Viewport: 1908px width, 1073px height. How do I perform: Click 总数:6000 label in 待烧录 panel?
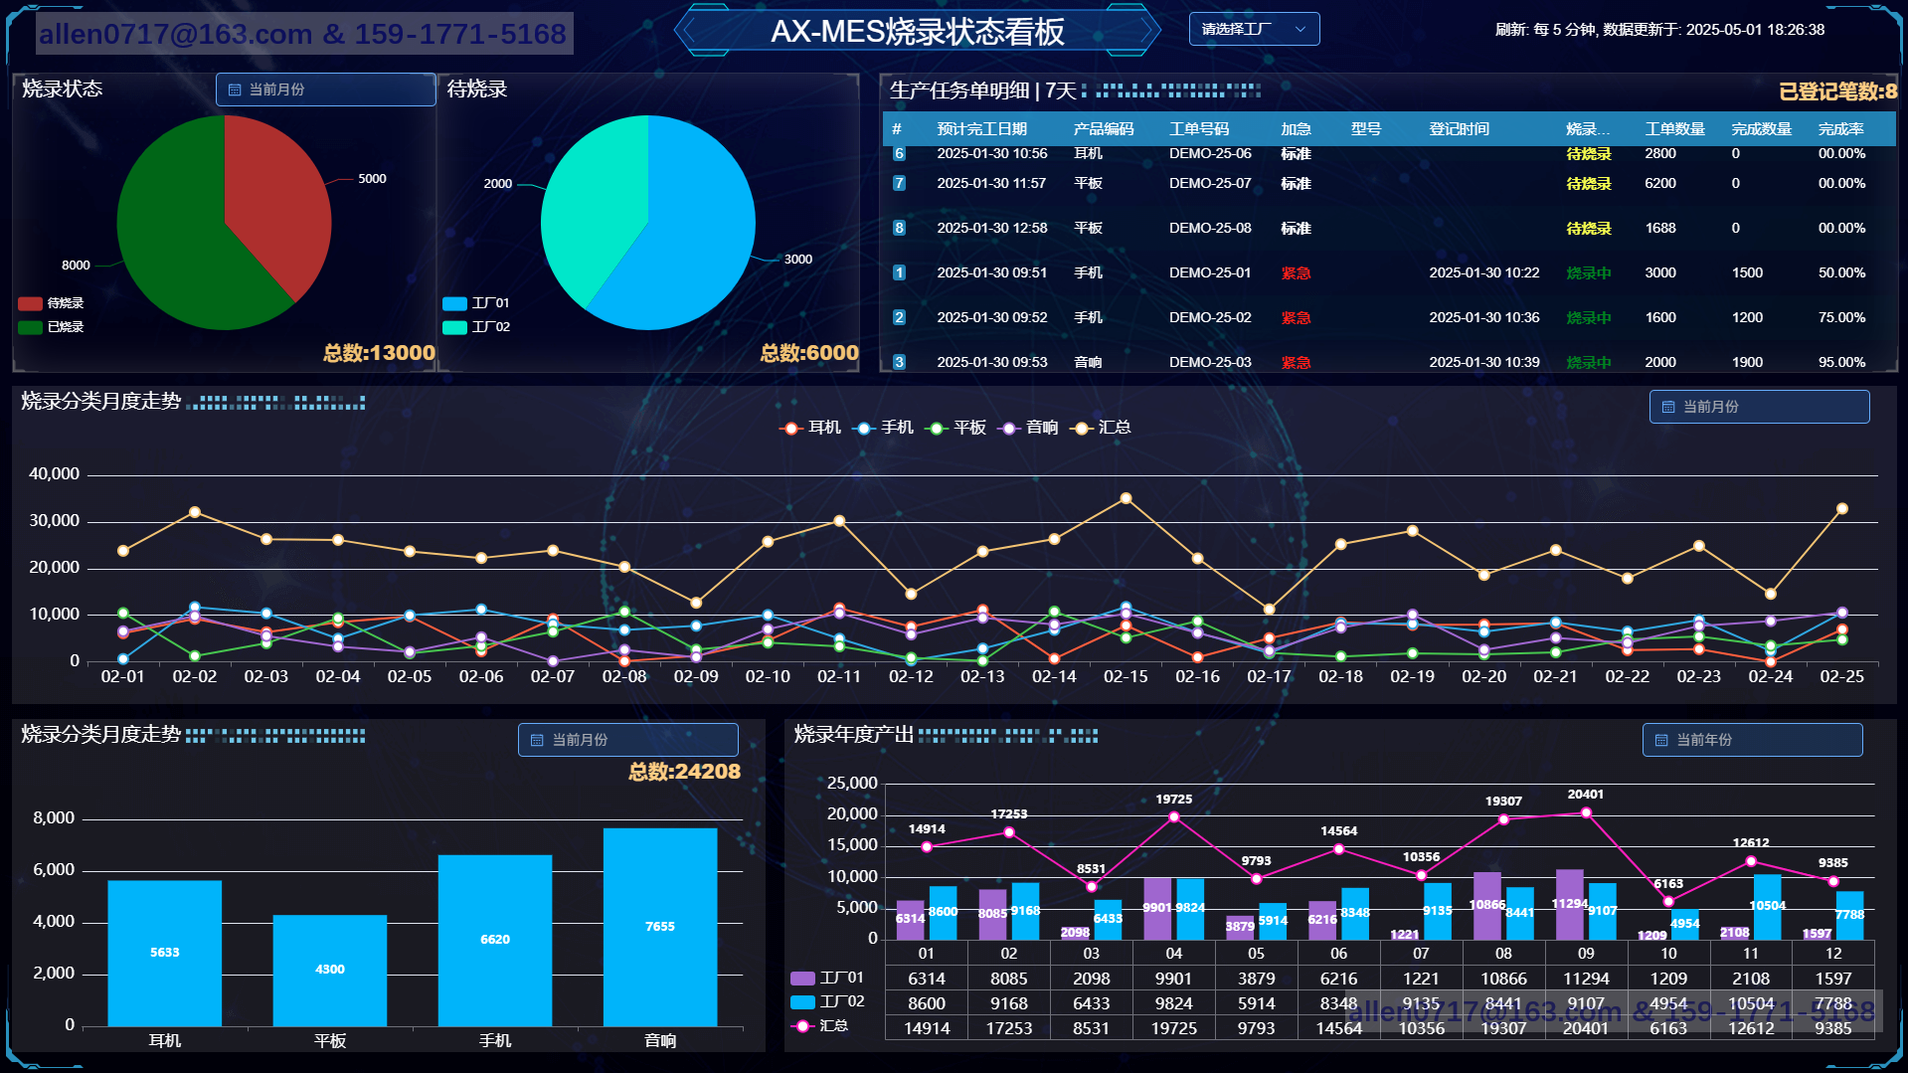click(x=809, y=353)
